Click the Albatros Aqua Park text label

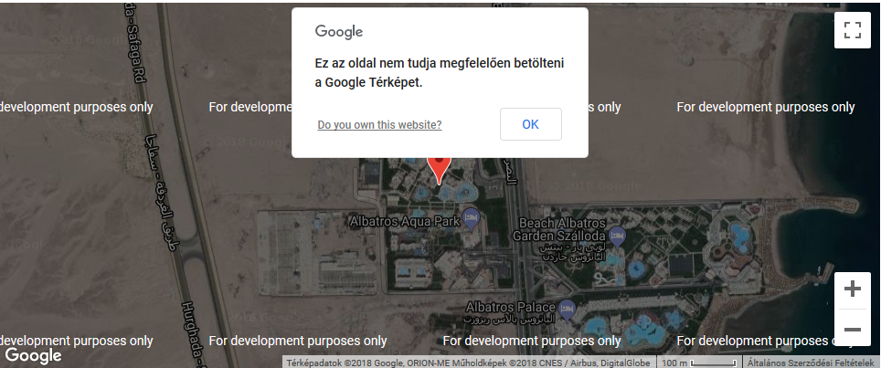tap(405, 222)
